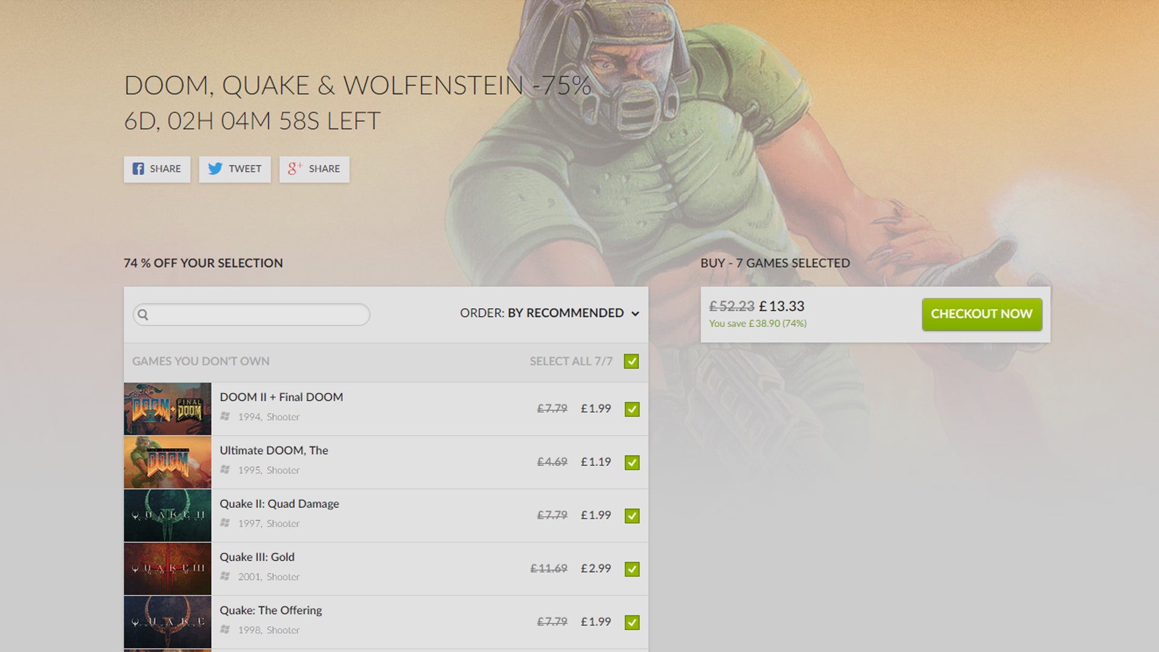Click the Google Plus share icon
Screen dimensions: 1159x652
point(295,168)
